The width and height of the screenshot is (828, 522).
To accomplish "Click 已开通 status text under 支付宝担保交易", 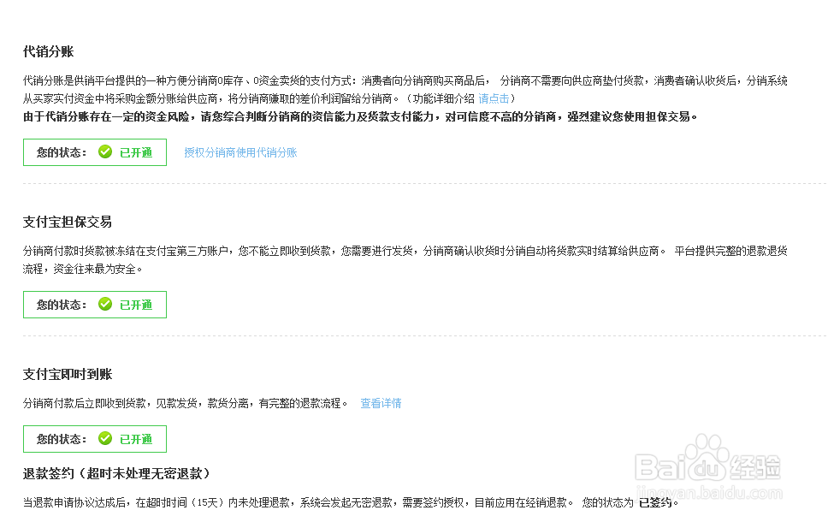I will click(136, 305).
